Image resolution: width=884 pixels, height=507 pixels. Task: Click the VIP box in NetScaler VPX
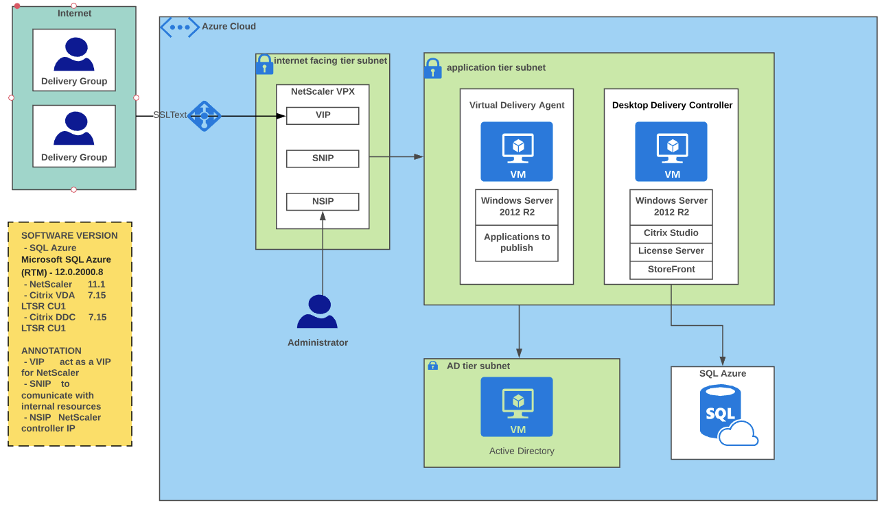[323, 115]
